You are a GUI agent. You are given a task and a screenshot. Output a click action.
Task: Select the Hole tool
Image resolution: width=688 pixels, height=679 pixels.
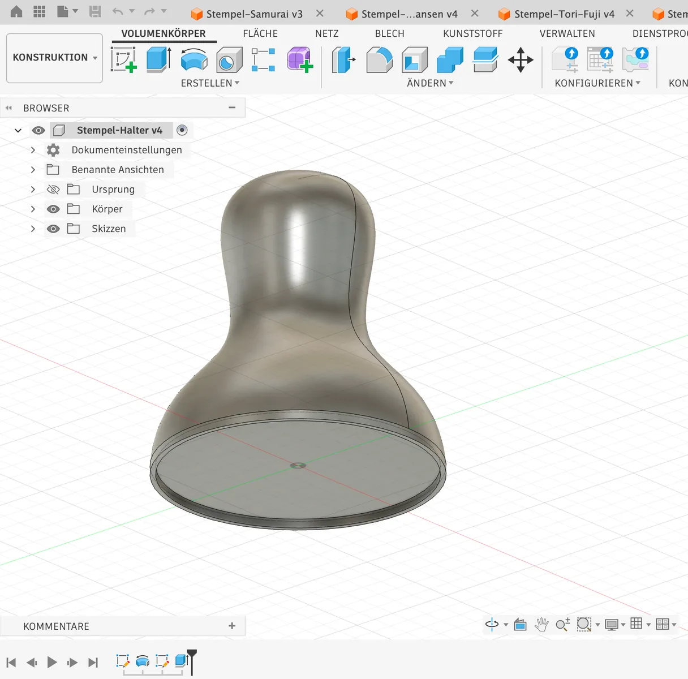(x=229, y=59)
